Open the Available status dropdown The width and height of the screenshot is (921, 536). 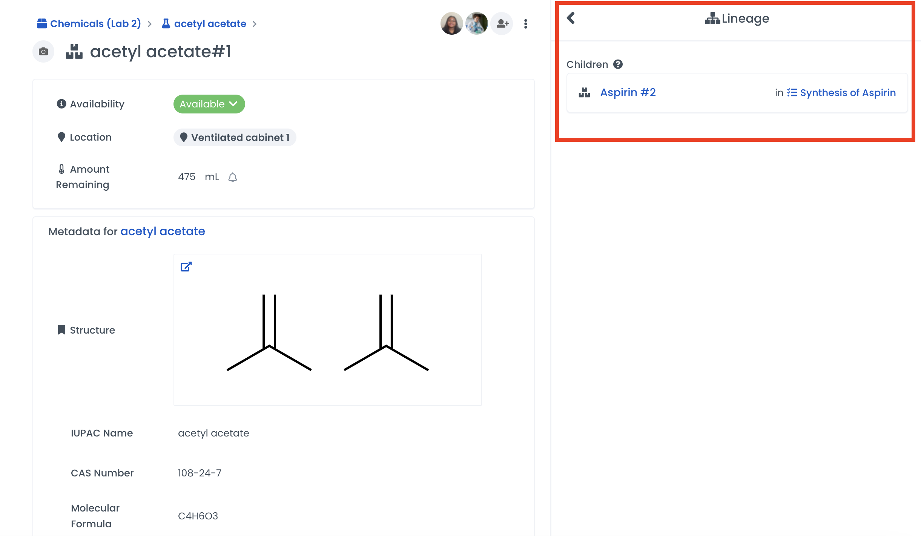coord(209,104)
